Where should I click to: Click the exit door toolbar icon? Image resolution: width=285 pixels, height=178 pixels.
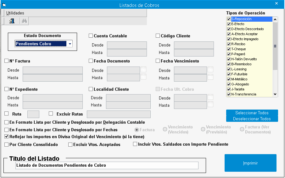[x=12, y=21]
